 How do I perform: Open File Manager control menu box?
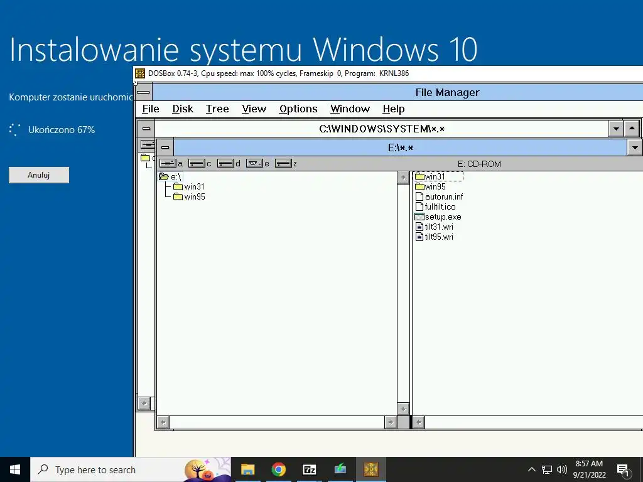click(143, 92)
